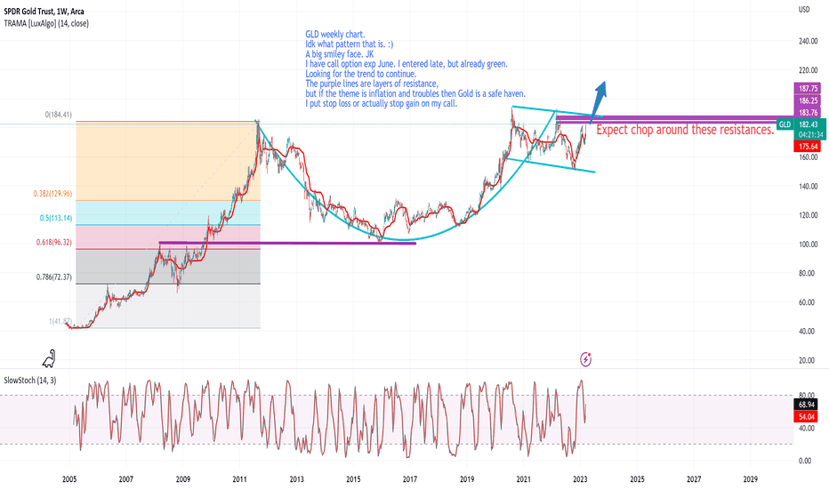Click the 140.00 price axis label
The image size is (829, 489).
click(x=808, y=186)
